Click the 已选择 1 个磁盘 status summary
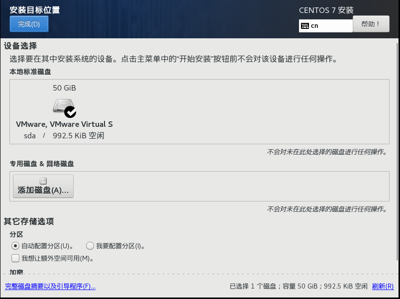The width and height of the screenshot is (400, 299). click(x=299, y=286)
